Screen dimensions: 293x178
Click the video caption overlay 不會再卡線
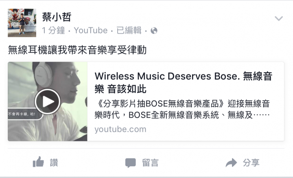point(22,114)
